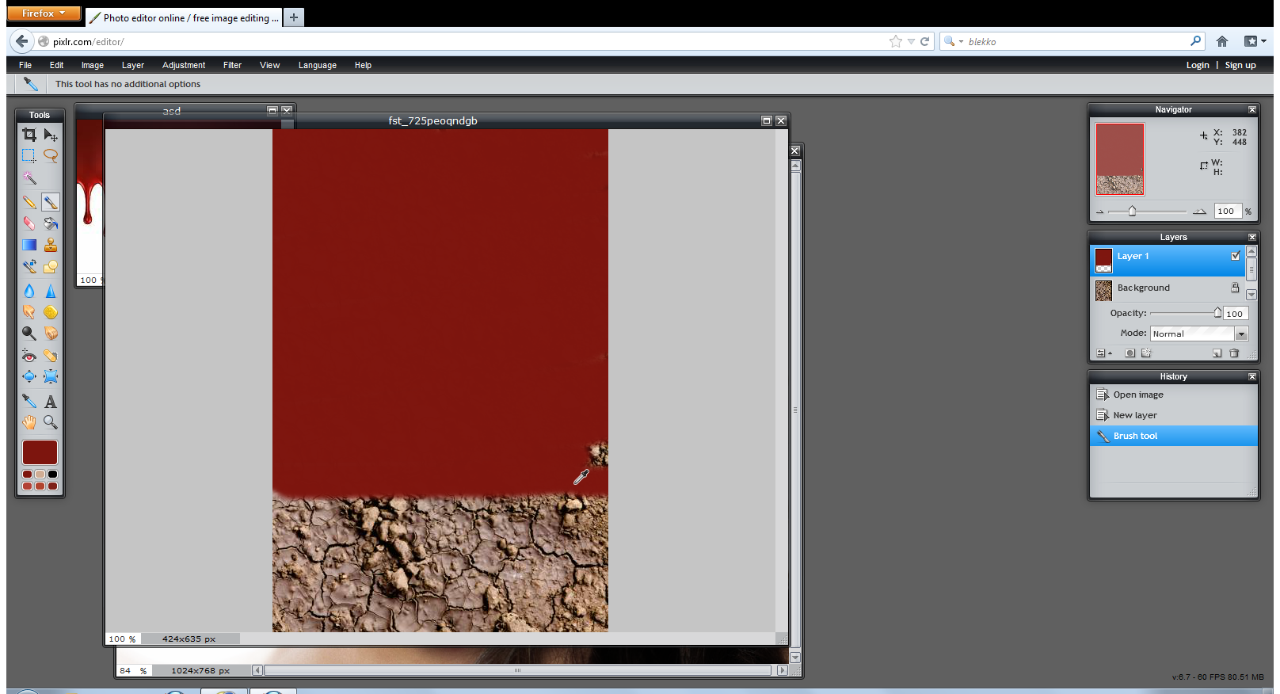The image size is (1280, 694).
Task: Open the layer blend Mode dropdown
Action: pyautogui.click(x=1242, y=334)
